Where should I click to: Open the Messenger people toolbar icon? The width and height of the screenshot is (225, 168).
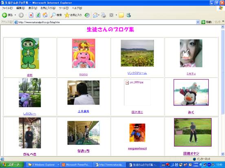tap(128, 15)
